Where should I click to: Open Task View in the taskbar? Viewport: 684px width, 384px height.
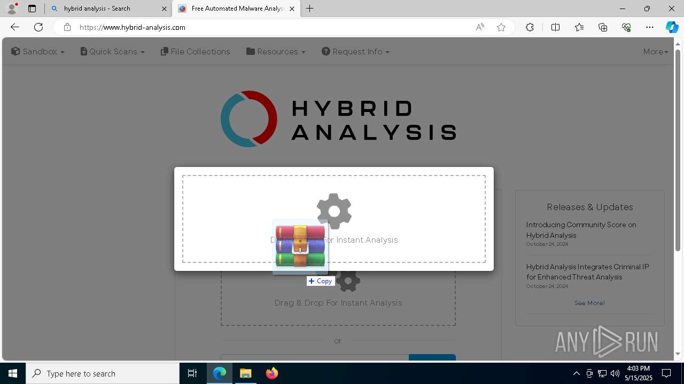click(192, 373)
